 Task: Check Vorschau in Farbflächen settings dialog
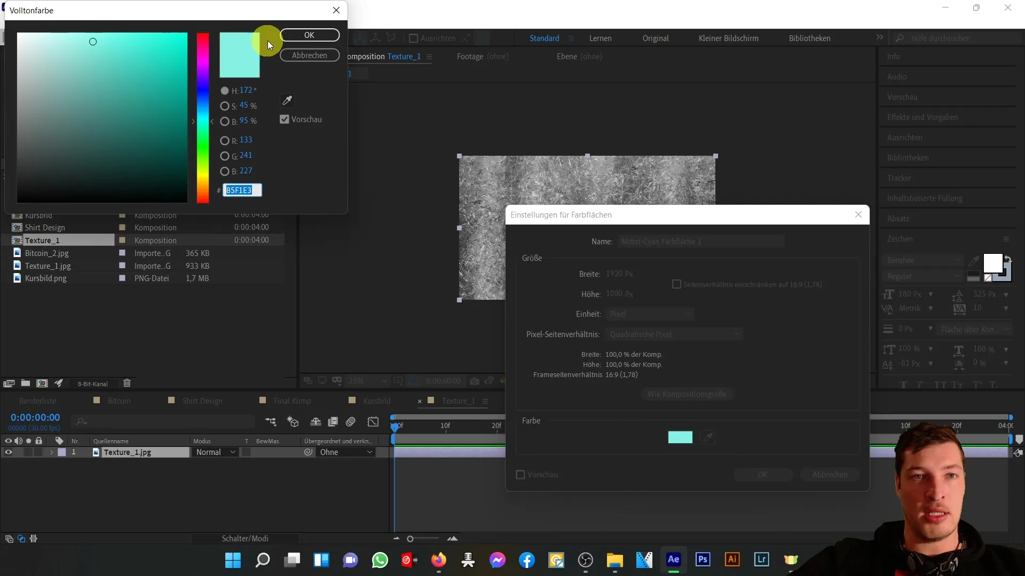521,475
